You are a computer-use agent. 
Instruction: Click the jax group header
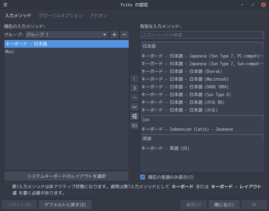coord(202,120)
